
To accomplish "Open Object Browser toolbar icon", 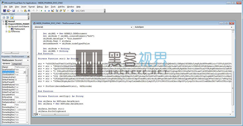I will tap(64, 11).
